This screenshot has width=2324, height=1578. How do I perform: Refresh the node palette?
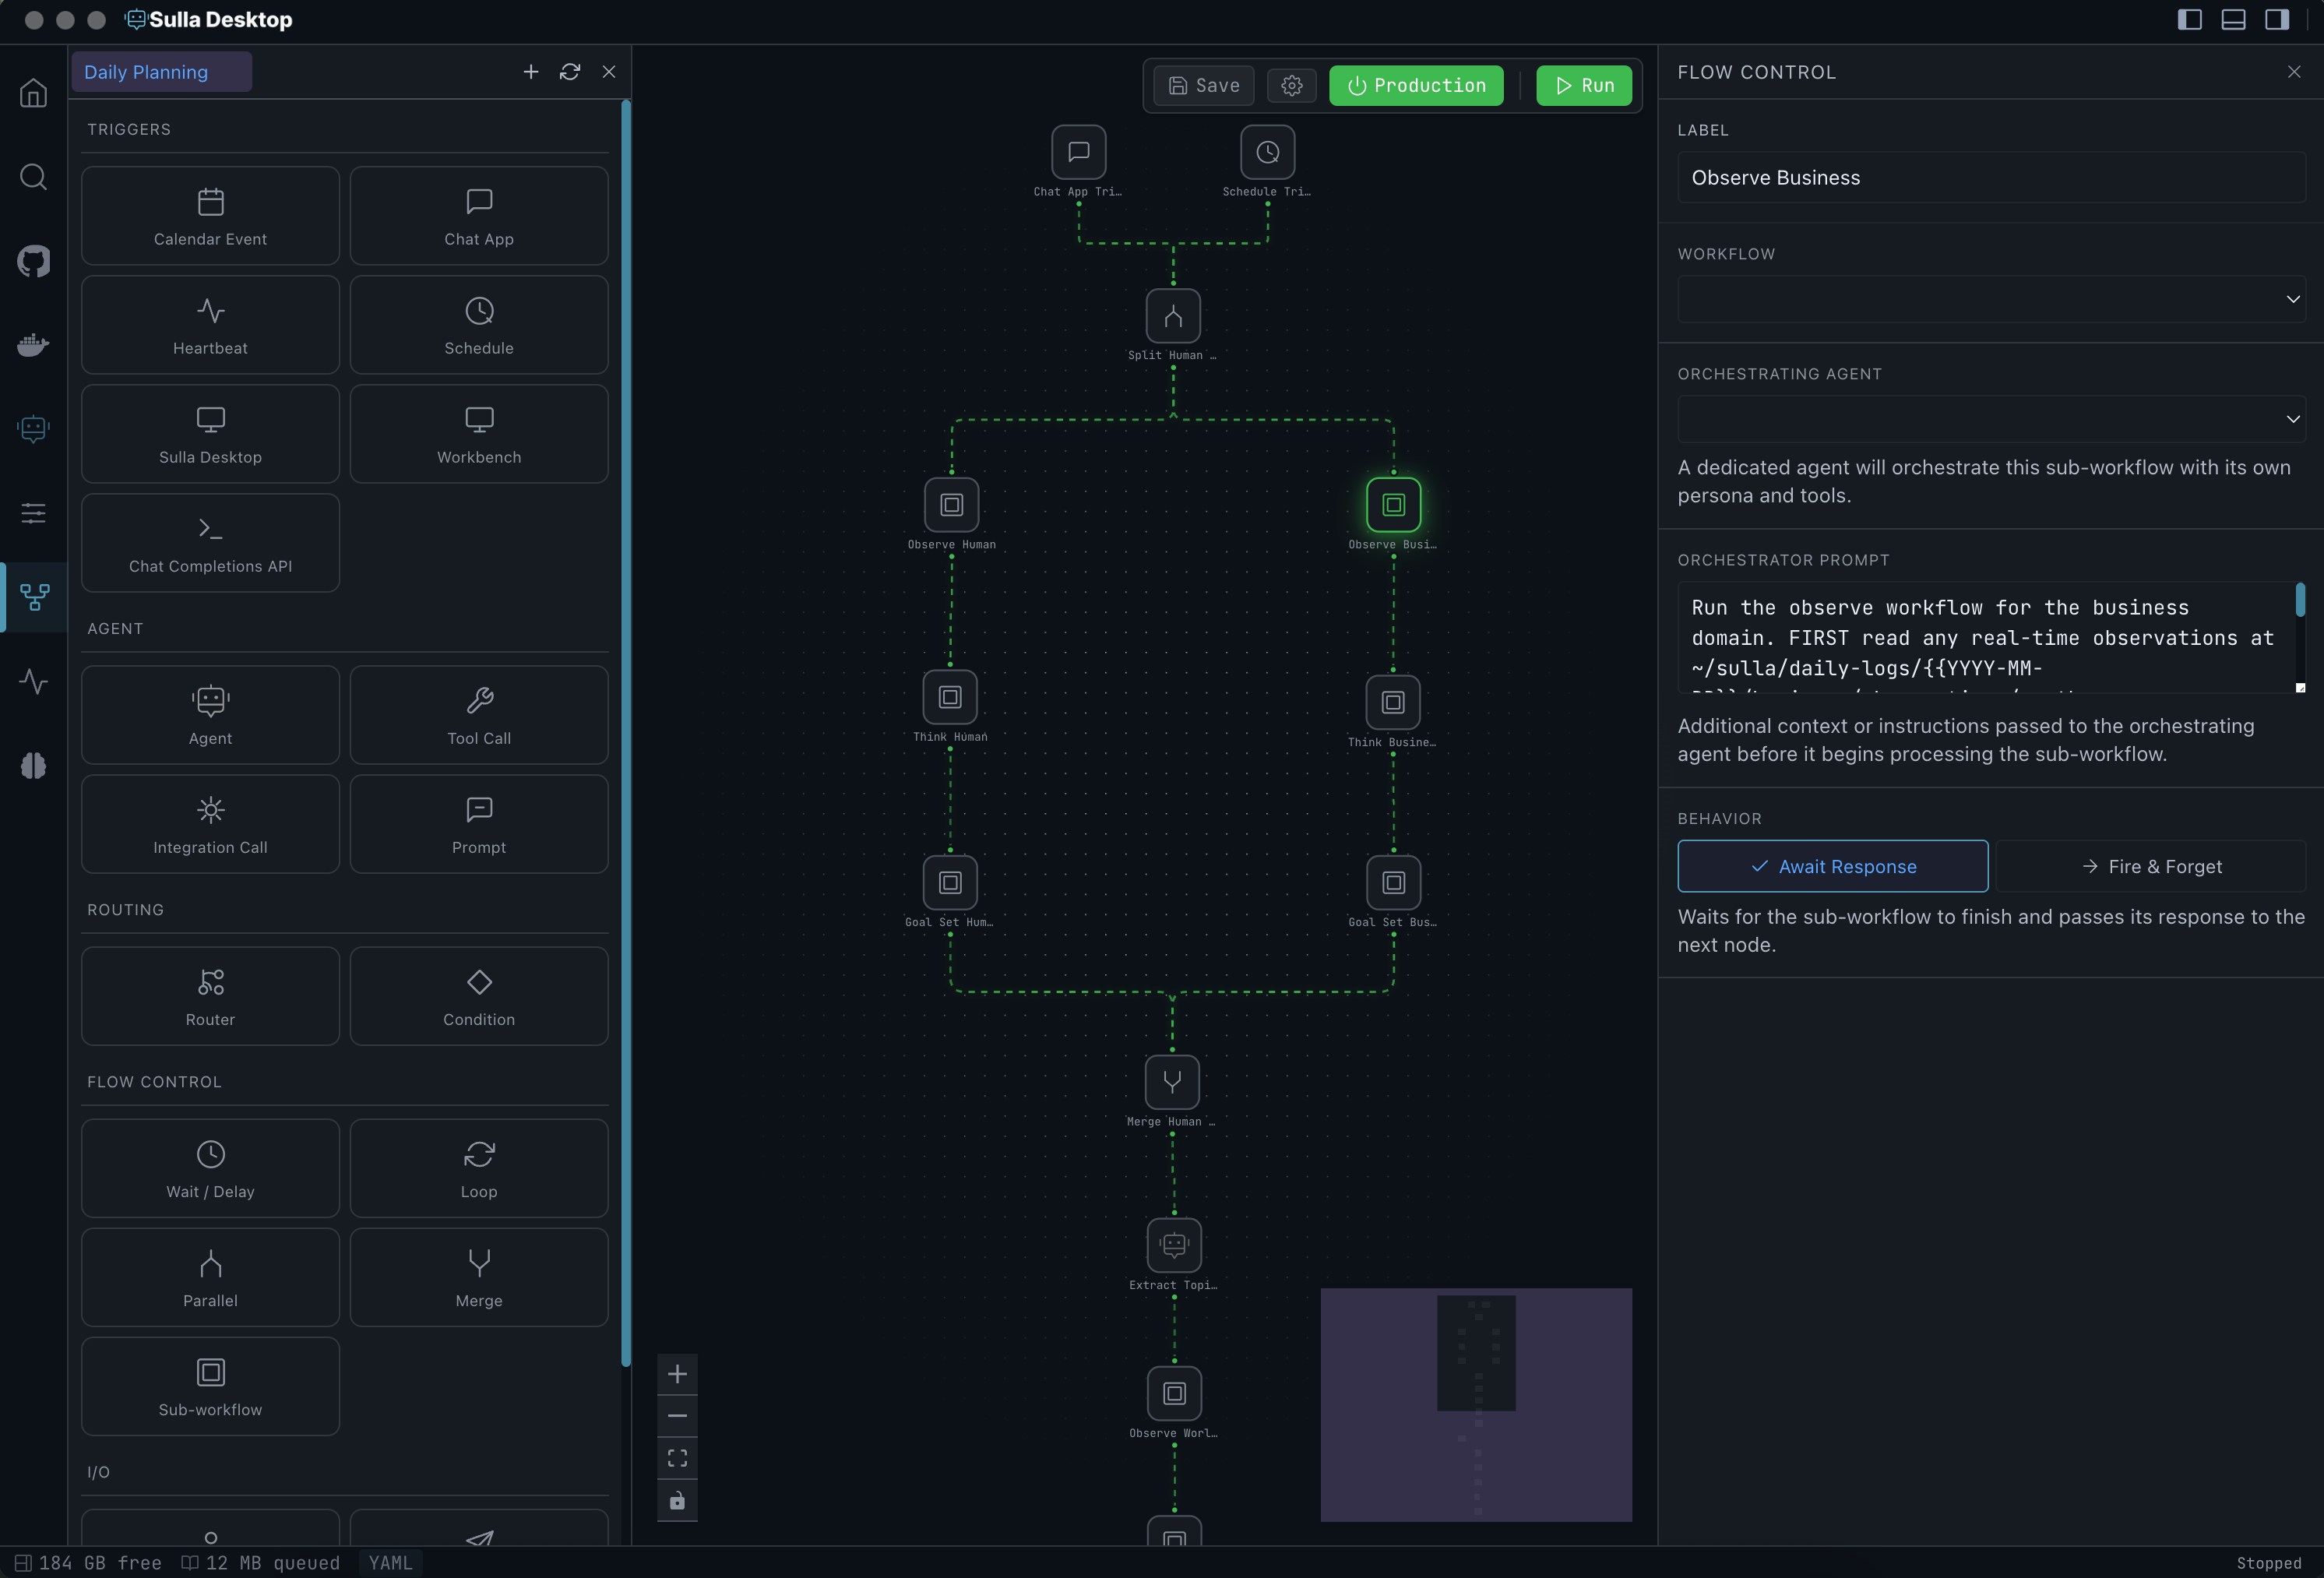click(x=569, y=72)
